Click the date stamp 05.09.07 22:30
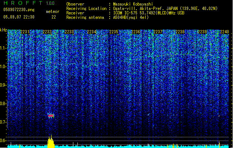The width and height of the screenshot is (233, 148). tap(19, 17)
